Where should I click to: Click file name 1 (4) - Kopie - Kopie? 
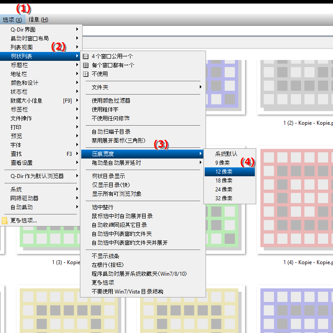[308, 262]
